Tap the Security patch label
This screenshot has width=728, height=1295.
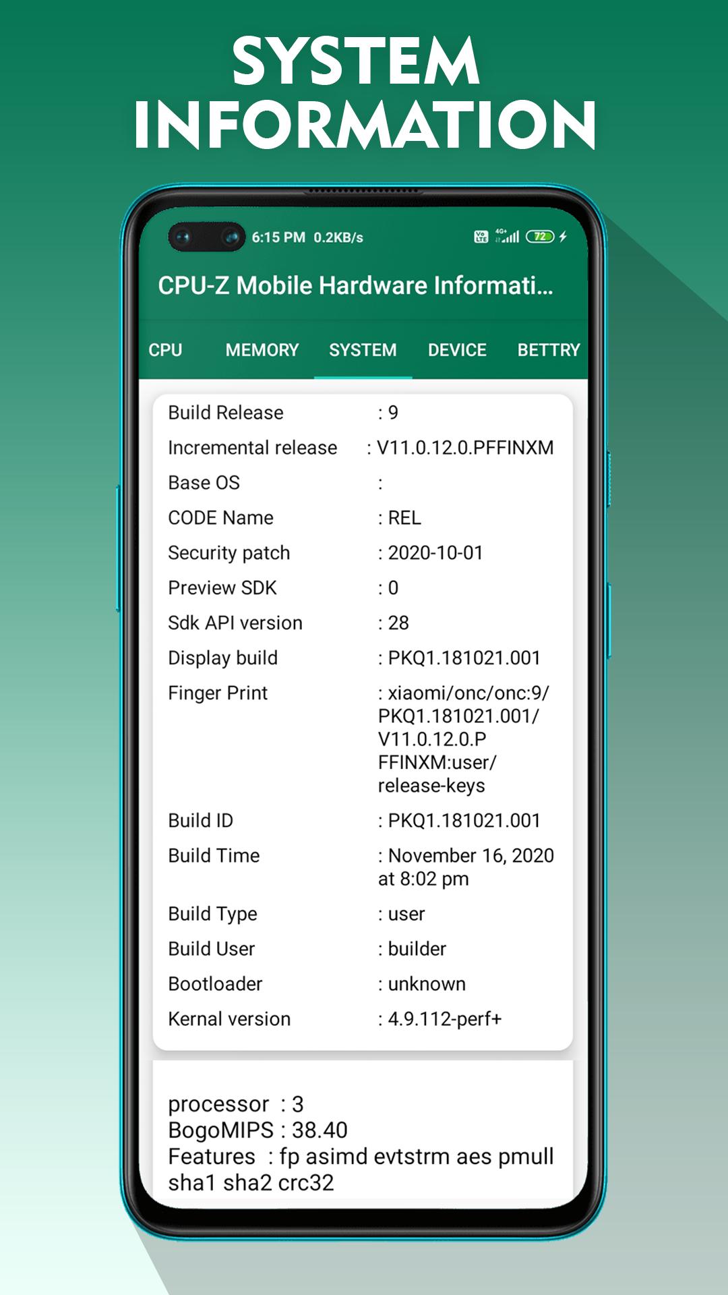[229, 553]
